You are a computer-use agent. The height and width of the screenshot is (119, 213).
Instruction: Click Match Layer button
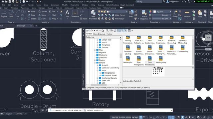pyautogui.click(x=118, y=19)
